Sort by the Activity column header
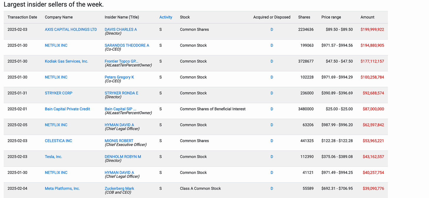The width and height of the screenshot is (429, 198). click(x=166, y=17)
